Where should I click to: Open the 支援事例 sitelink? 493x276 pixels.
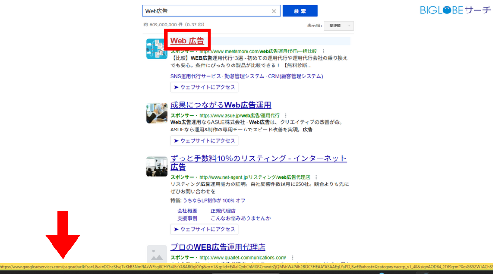187,218
